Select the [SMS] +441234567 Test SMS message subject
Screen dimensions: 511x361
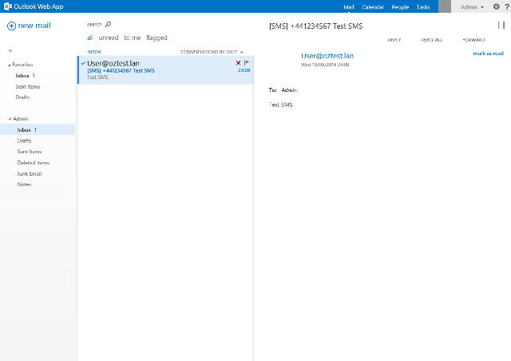pos(121,71)
